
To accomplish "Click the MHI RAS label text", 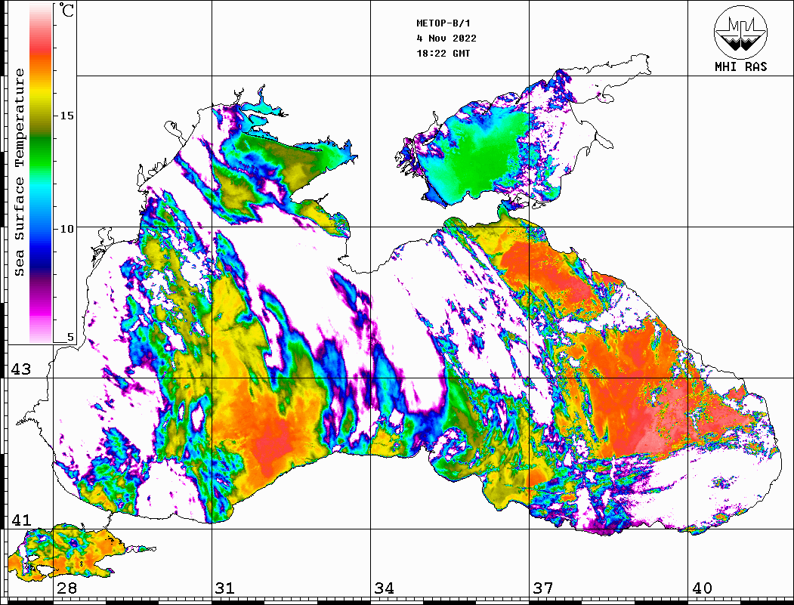I will click(x=741, y=66).
